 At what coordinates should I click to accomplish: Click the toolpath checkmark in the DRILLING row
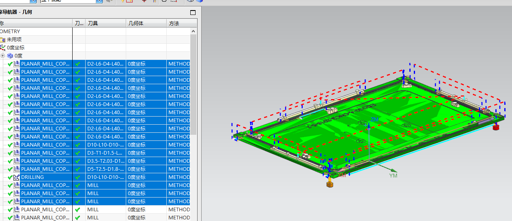(x=78, y=177)
